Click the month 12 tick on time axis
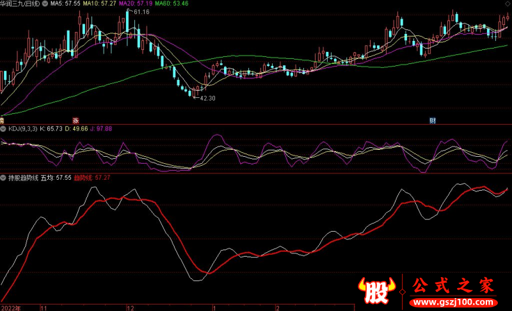The height and width of the screenshot is (311, 512). 131,308
